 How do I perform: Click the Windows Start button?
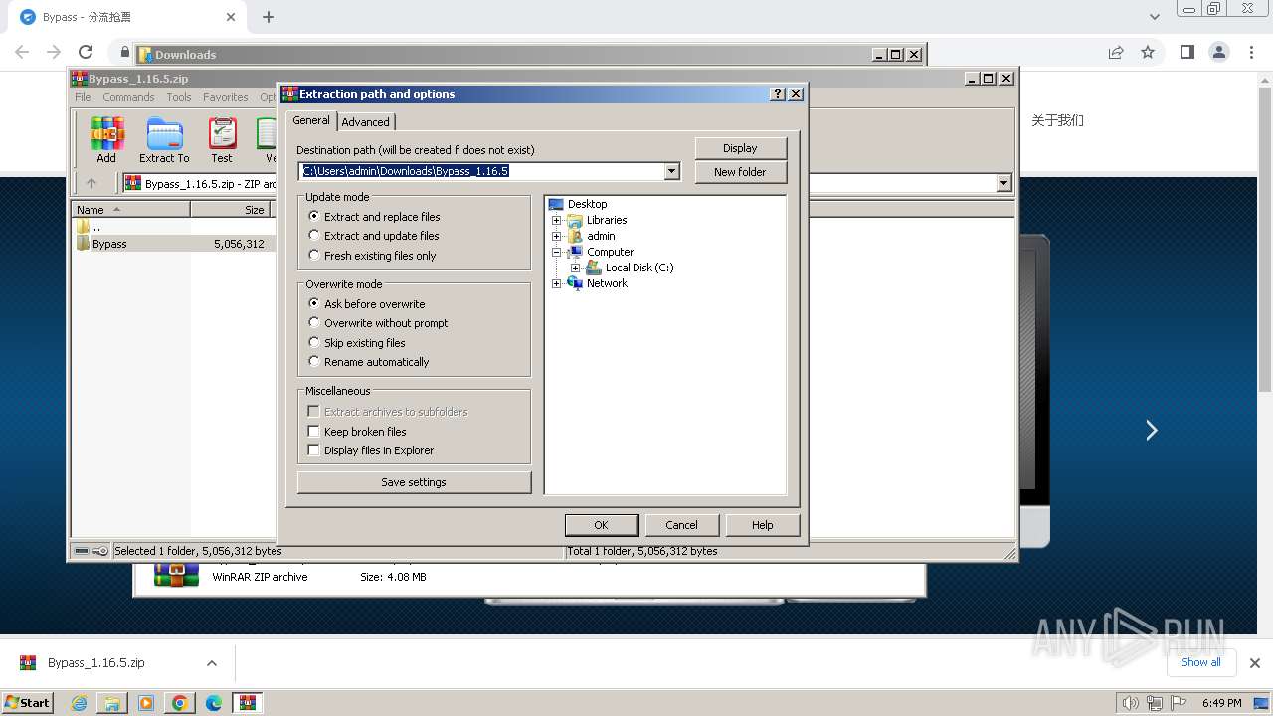28,703
